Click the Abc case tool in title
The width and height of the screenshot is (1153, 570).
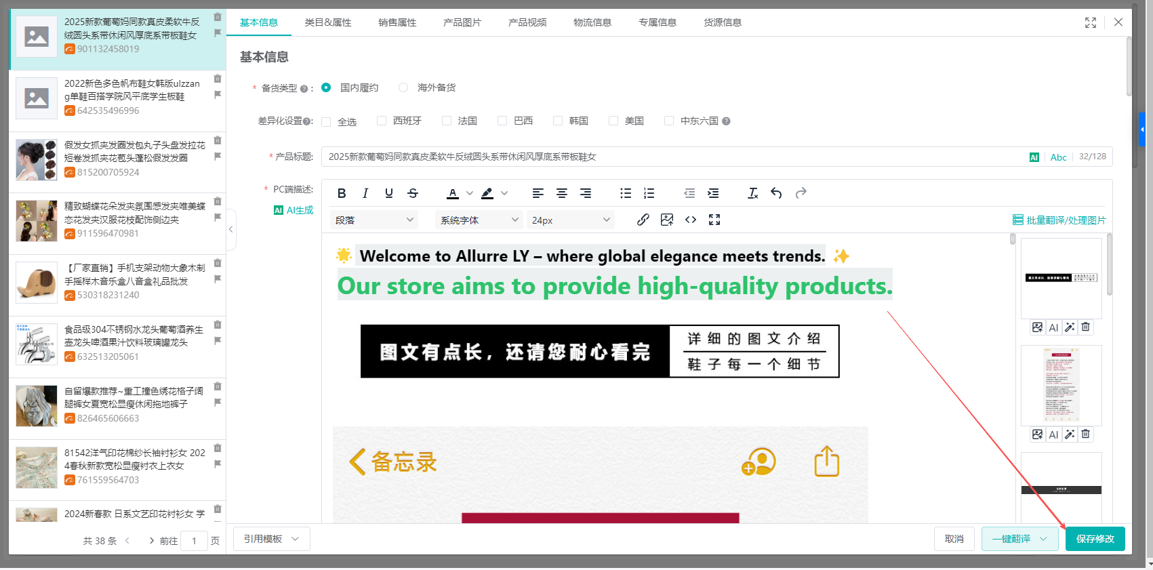click(1059, 157)
